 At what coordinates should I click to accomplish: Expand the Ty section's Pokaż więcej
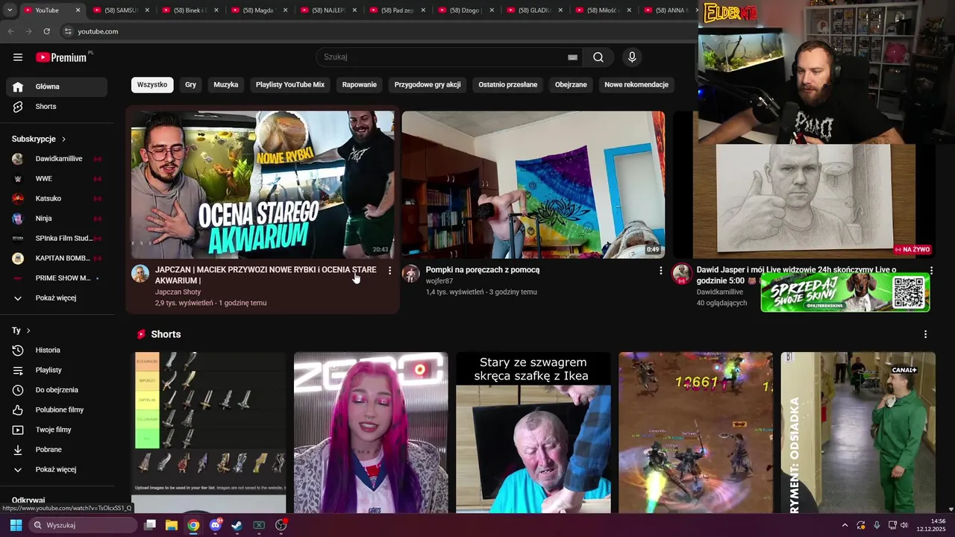pyautogui.click(x=57, y=470)
